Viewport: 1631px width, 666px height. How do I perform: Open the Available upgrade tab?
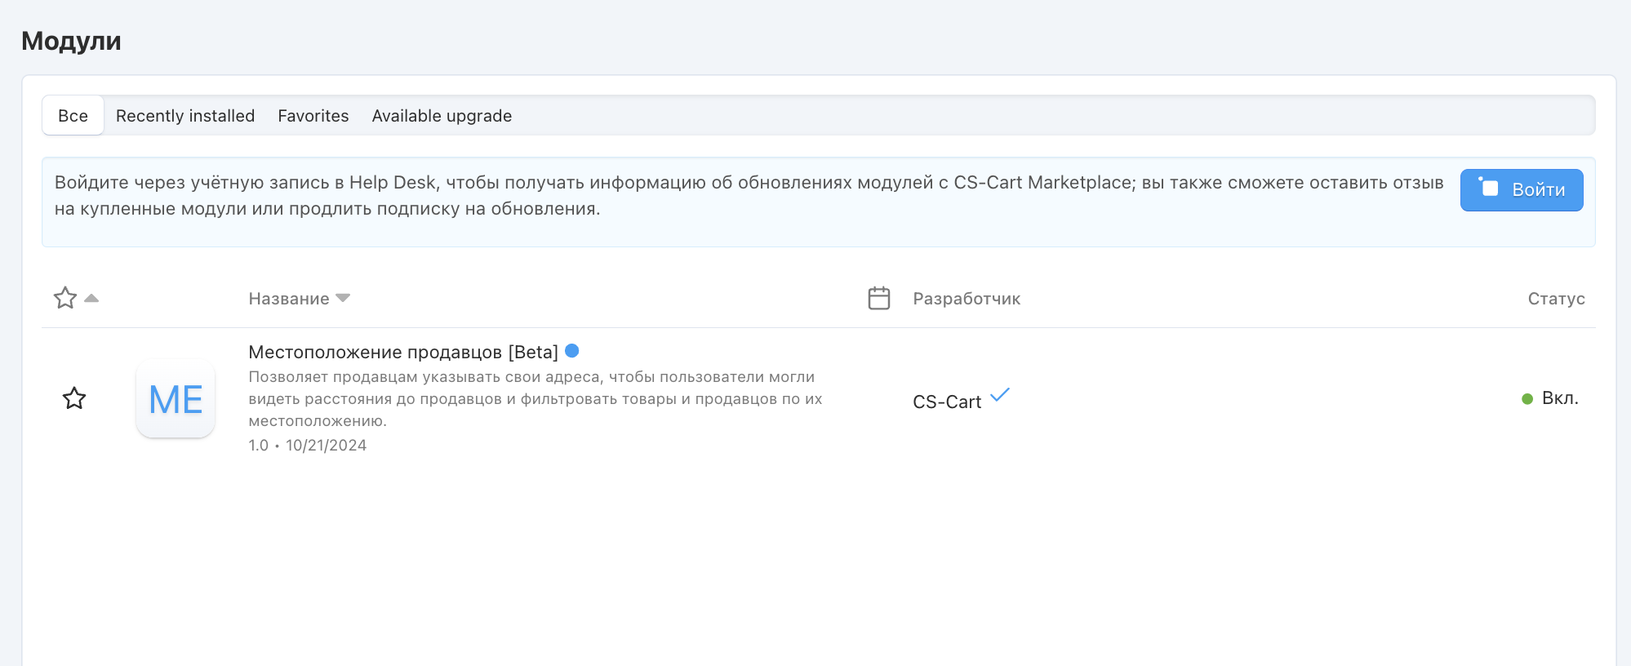tap(442, 116)
